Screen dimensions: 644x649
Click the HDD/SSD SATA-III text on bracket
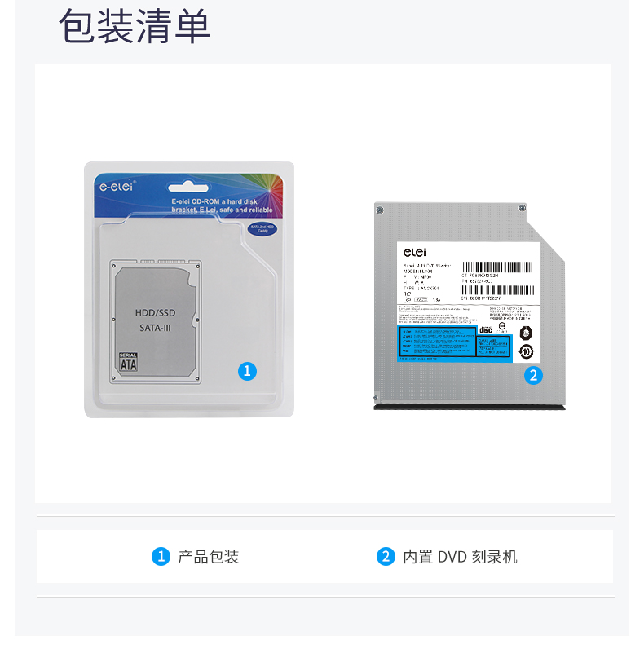point(155,320)
